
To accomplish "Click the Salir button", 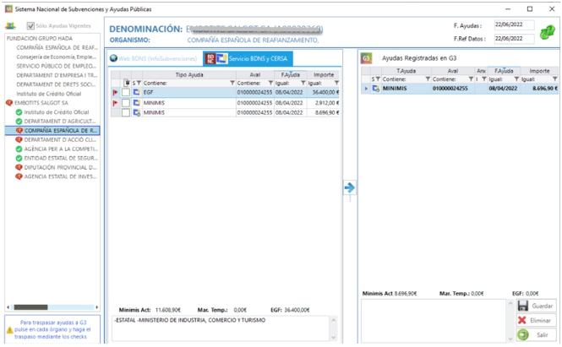I will tap(536, 335).
